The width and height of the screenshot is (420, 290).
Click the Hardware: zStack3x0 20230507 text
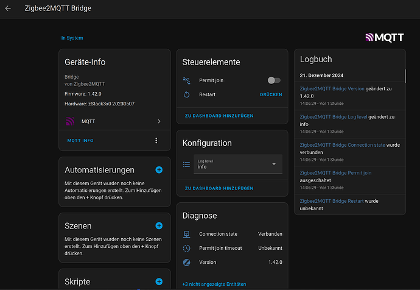(x=99, y=104)
